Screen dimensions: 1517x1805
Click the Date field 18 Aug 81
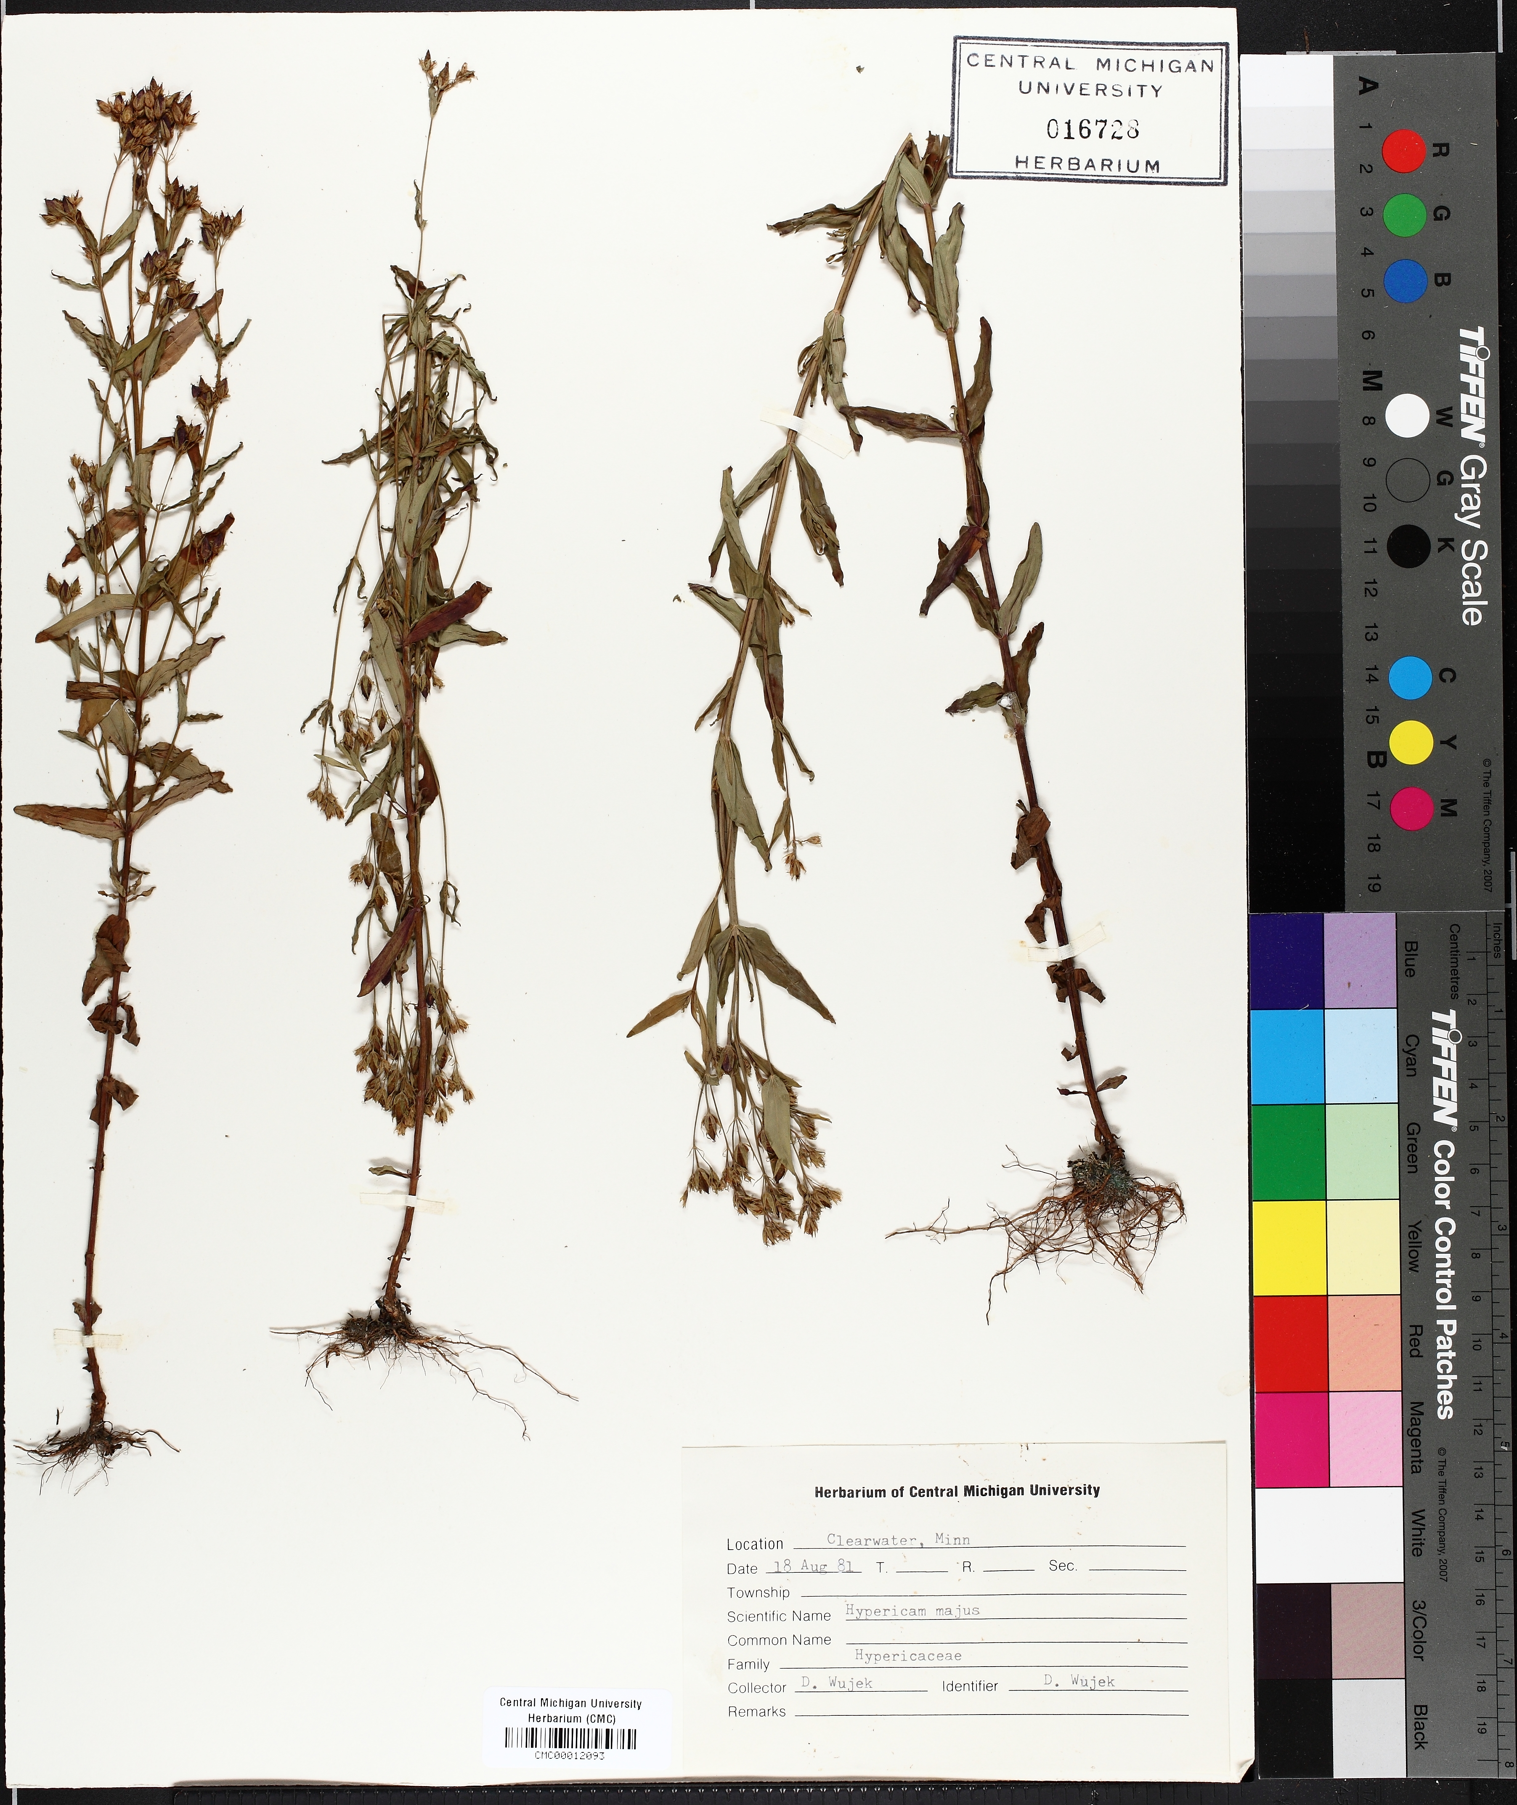coord(814,1566)
